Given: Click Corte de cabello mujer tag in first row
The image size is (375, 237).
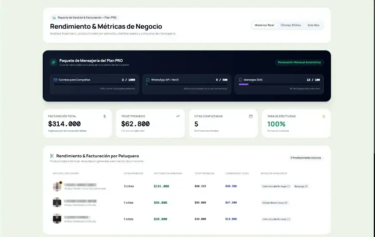Looking at the screenshot, I should pos(276,186).
